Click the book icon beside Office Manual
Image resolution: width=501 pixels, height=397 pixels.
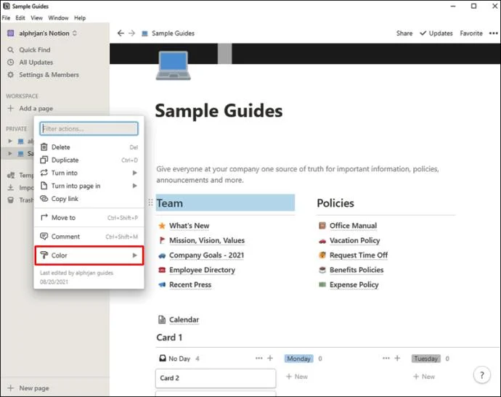(322, 226)
